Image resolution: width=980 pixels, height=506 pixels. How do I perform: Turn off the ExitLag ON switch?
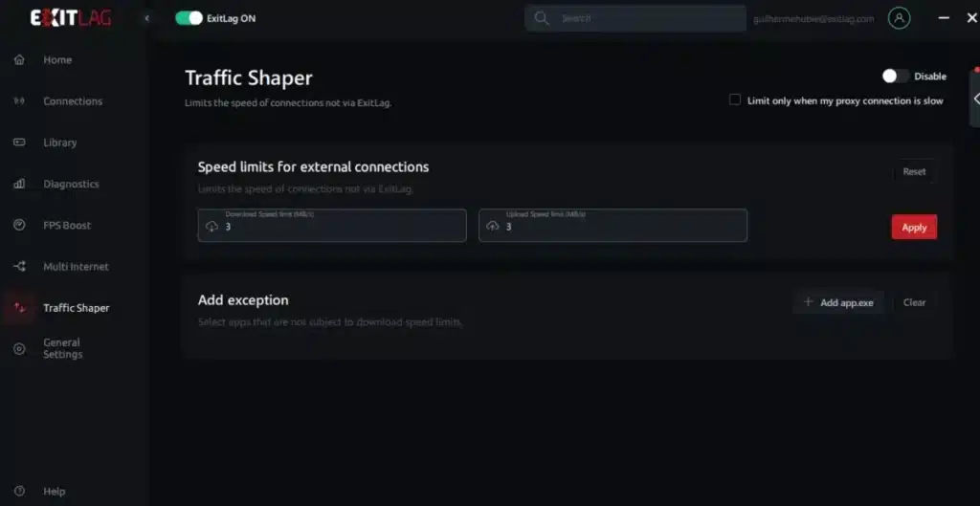click(x=189, y=18)
